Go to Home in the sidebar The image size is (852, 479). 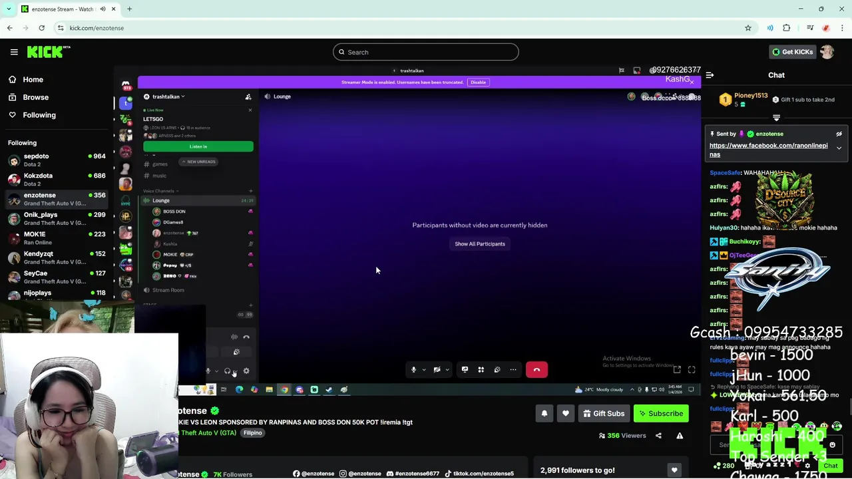tap(33, 79)
